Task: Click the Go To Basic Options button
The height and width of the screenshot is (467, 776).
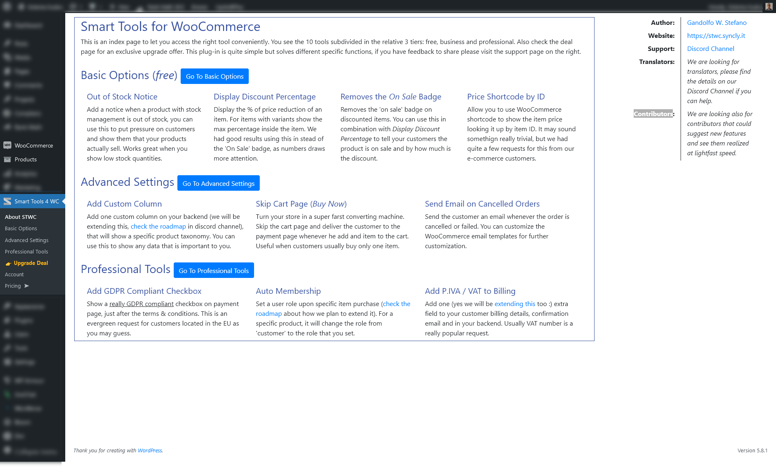Action: pos(214,76)
